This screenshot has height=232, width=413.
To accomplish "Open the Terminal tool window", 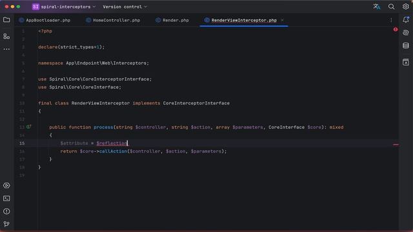I will pyautogui.click(x=6, y=198).
